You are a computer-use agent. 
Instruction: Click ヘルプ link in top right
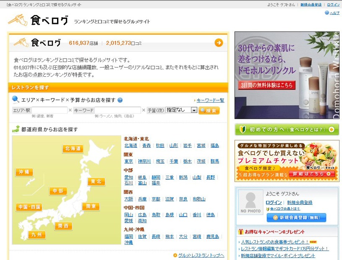coord(334,13)
